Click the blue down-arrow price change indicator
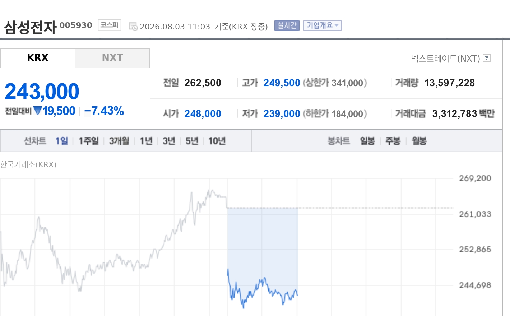Screen dimensions: 510x316 point(38,111)
